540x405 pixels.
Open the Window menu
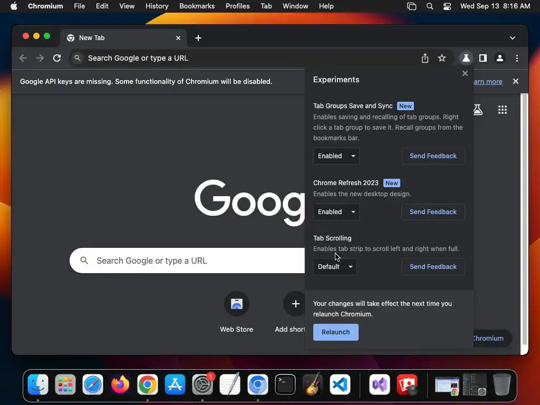click(295, 6)
